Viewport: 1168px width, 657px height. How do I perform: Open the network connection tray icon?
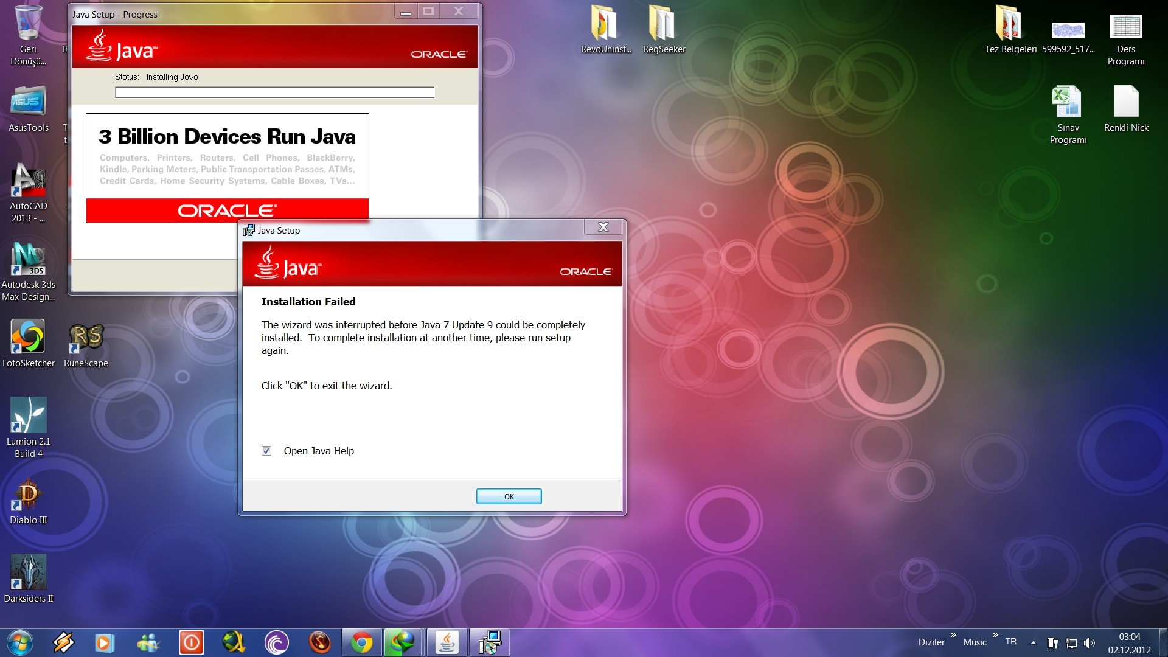pyautogui.click(x=1071, y=643)
